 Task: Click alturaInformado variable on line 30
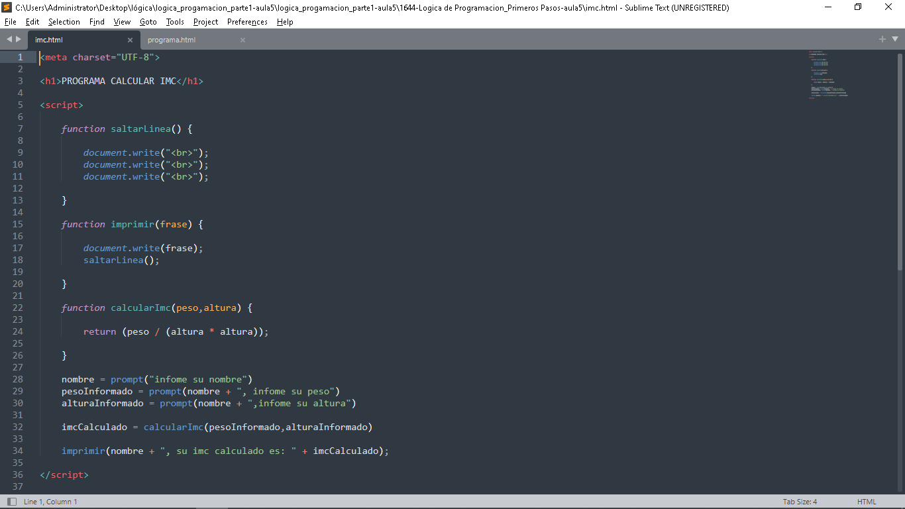tap(103, 403)
